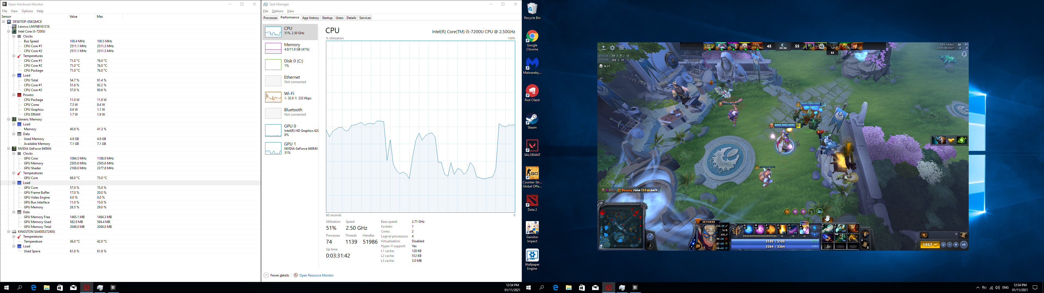
Task: Select GPU 1 NVIDIA GeForce 940MX item
Action: (290, 148)
